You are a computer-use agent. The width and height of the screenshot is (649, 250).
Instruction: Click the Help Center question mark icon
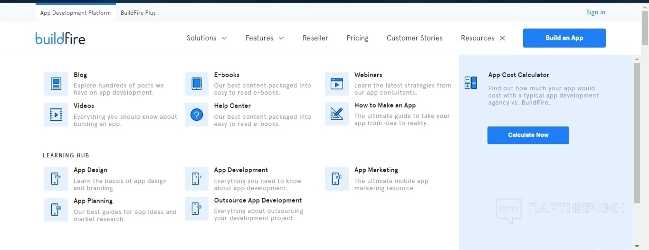[x=197, y=115]
